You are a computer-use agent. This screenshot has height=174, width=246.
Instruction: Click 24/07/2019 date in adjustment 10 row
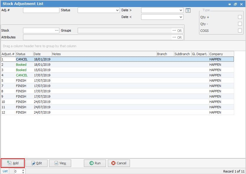[42, 102]
